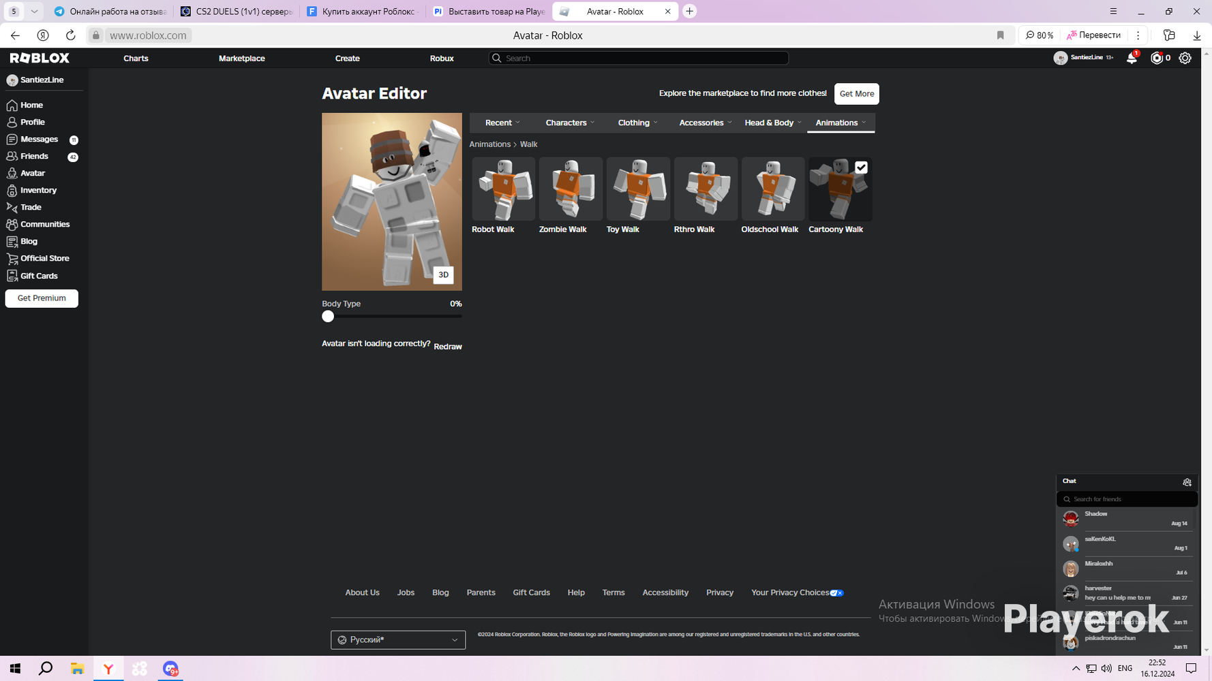Expand the Head & Body dropdown
Screen dimensions: 1212x681
tap(772, 123)
